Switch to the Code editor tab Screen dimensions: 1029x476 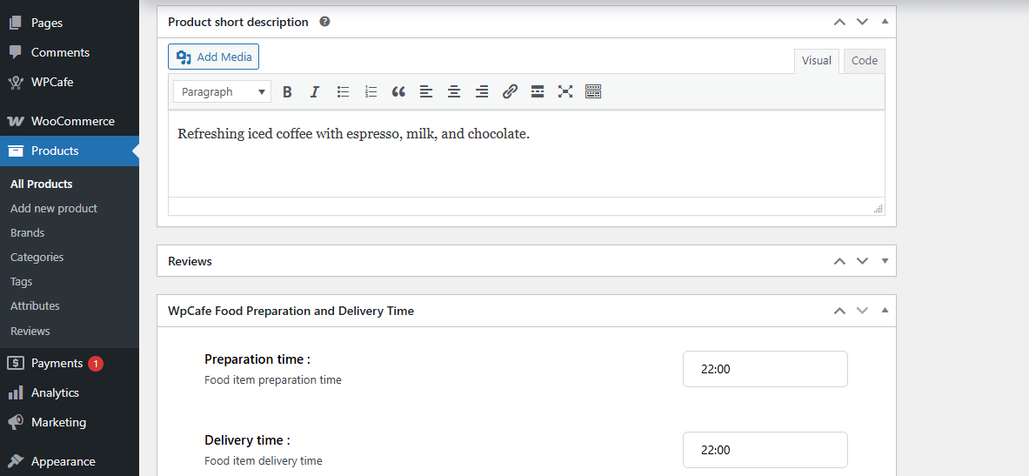pyautogui.click(x=864, y=61)
